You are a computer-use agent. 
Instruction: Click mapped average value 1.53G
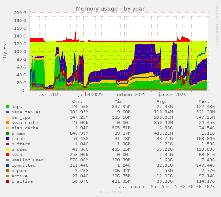tap(166, 171)
